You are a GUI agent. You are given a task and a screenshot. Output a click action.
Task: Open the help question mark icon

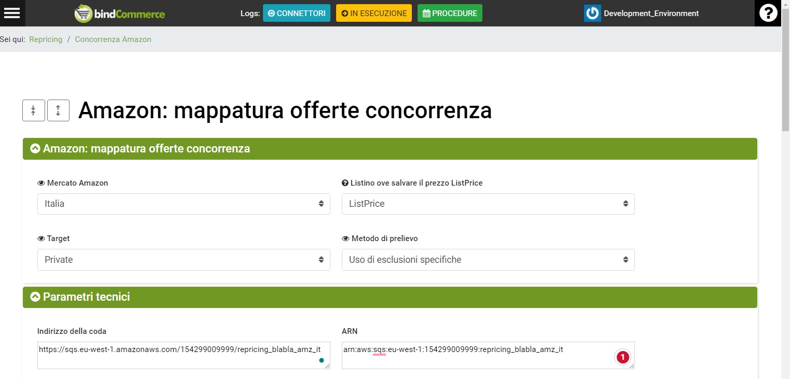pyautogui.click(x=768, y=13)
